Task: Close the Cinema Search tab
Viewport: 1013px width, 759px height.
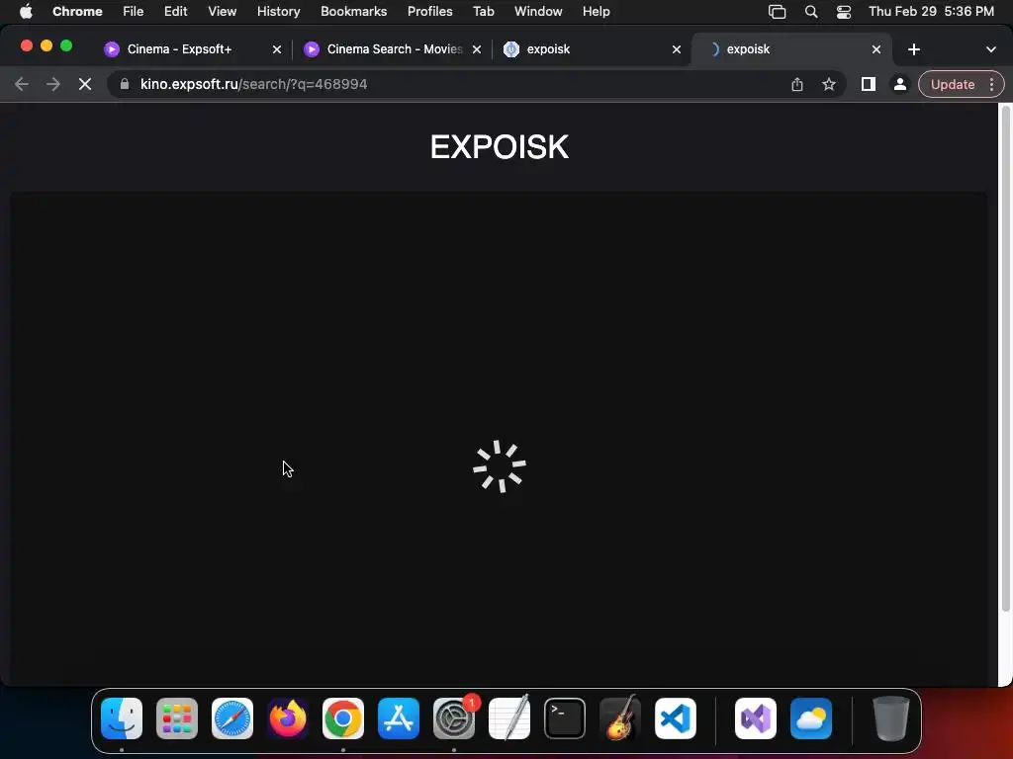Action: point(477,49)
